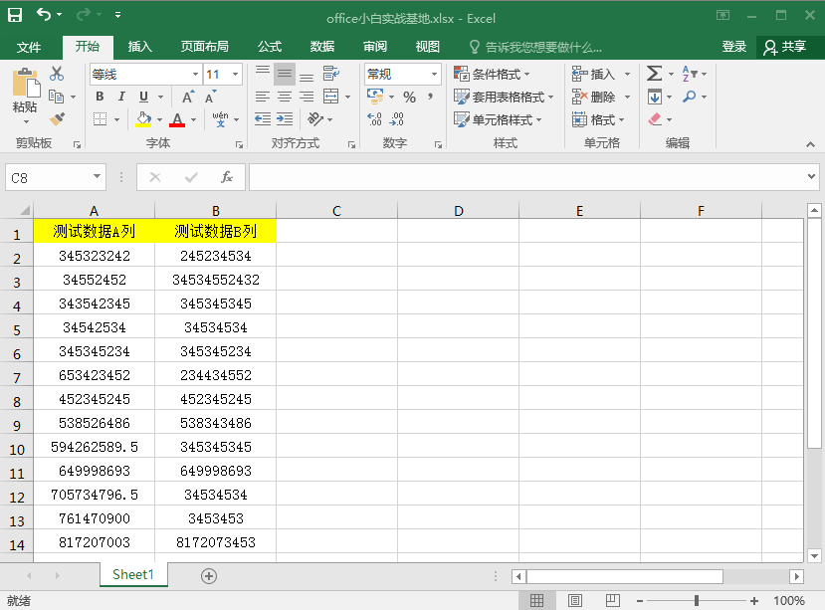Viewport: 825px width, 610px height.
Task: Open Sort and Filter icon
Action: (x=690, y=74)
